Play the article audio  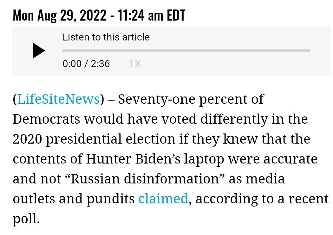point(39,51)
